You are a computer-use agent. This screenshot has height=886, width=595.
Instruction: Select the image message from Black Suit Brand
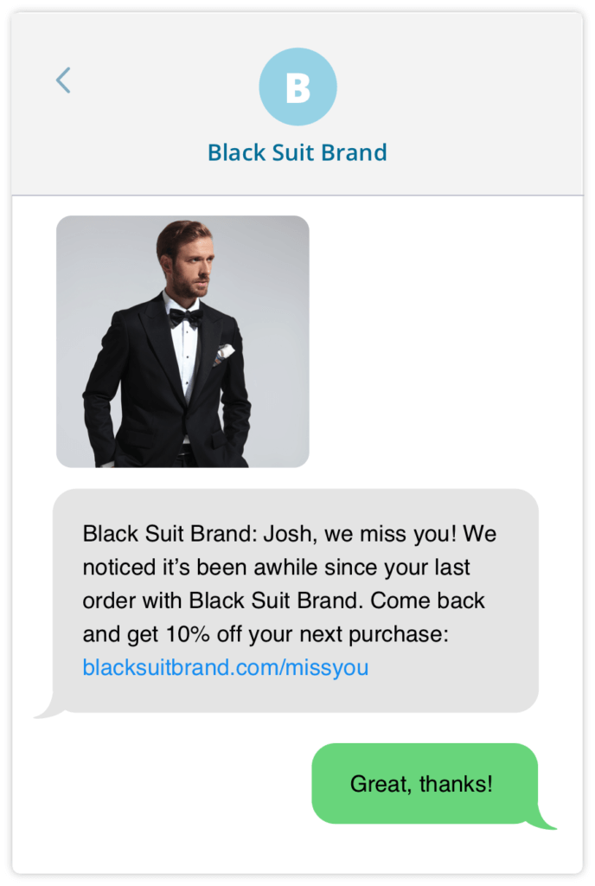182,343
